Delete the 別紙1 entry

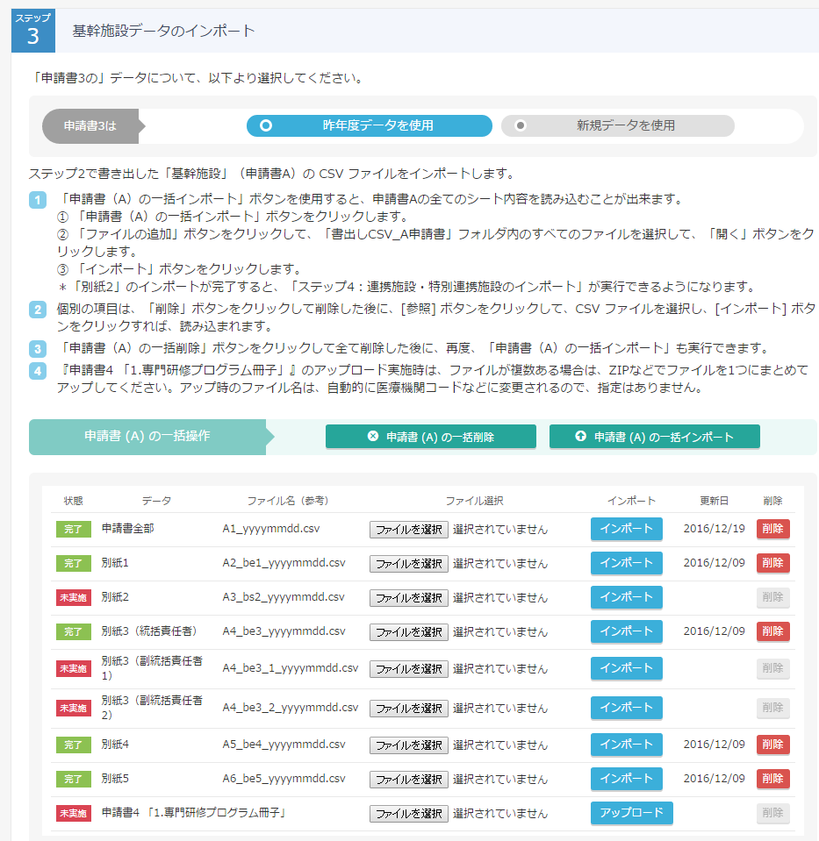(x=772, y=563)
